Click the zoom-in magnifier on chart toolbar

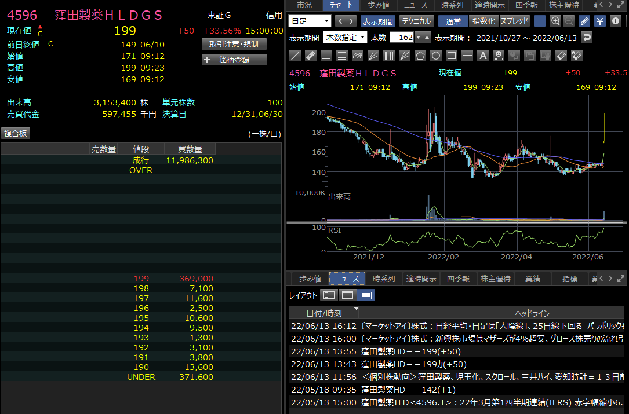[555, 21]
